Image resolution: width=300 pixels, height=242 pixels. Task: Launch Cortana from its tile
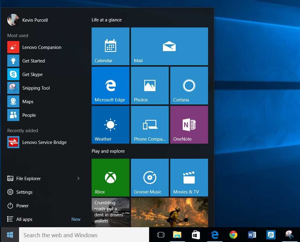[x=189, y=85]
